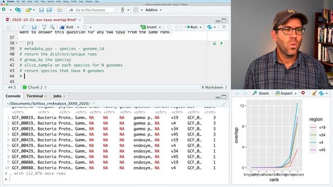Open version control Git icon
This screenshot has width=333, height=187.
123,10
